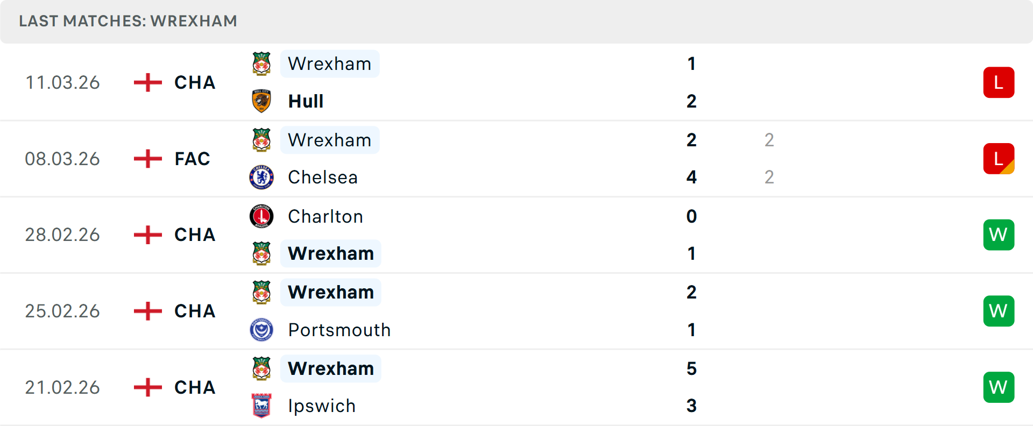Select the Ipswich Town crest
Viewport: 1033px width, 426px height.
point(261,406)
